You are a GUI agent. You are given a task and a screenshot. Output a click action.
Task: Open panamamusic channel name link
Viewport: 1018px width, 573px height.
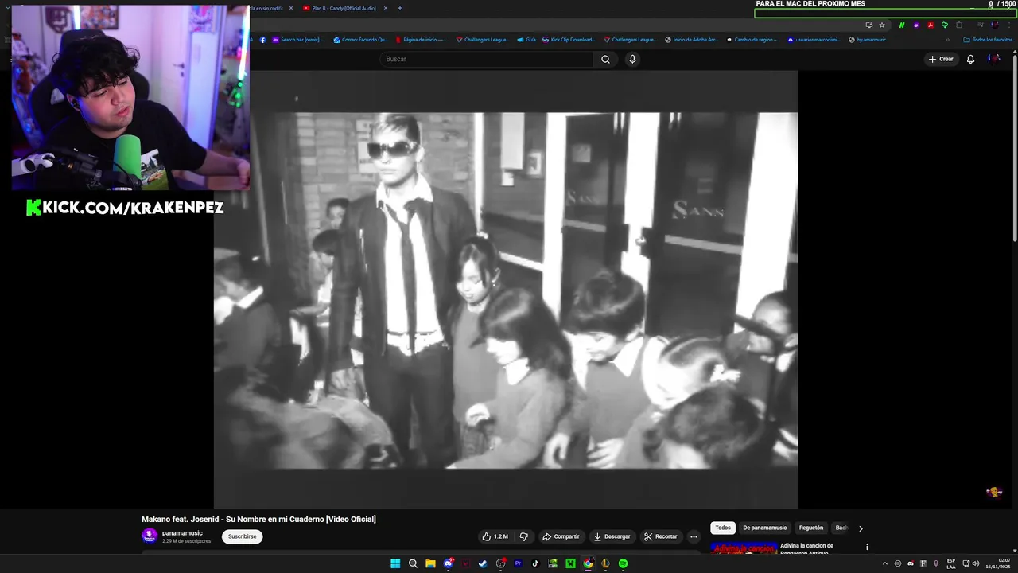click(182, 533)
